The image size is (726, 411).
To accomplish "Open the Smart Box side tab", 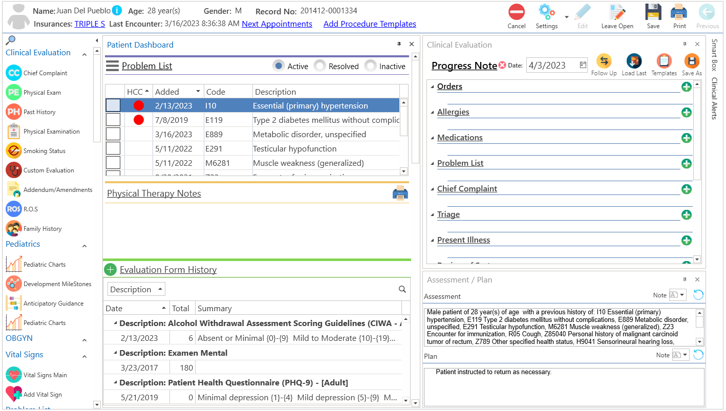I will tap(715, 55).
